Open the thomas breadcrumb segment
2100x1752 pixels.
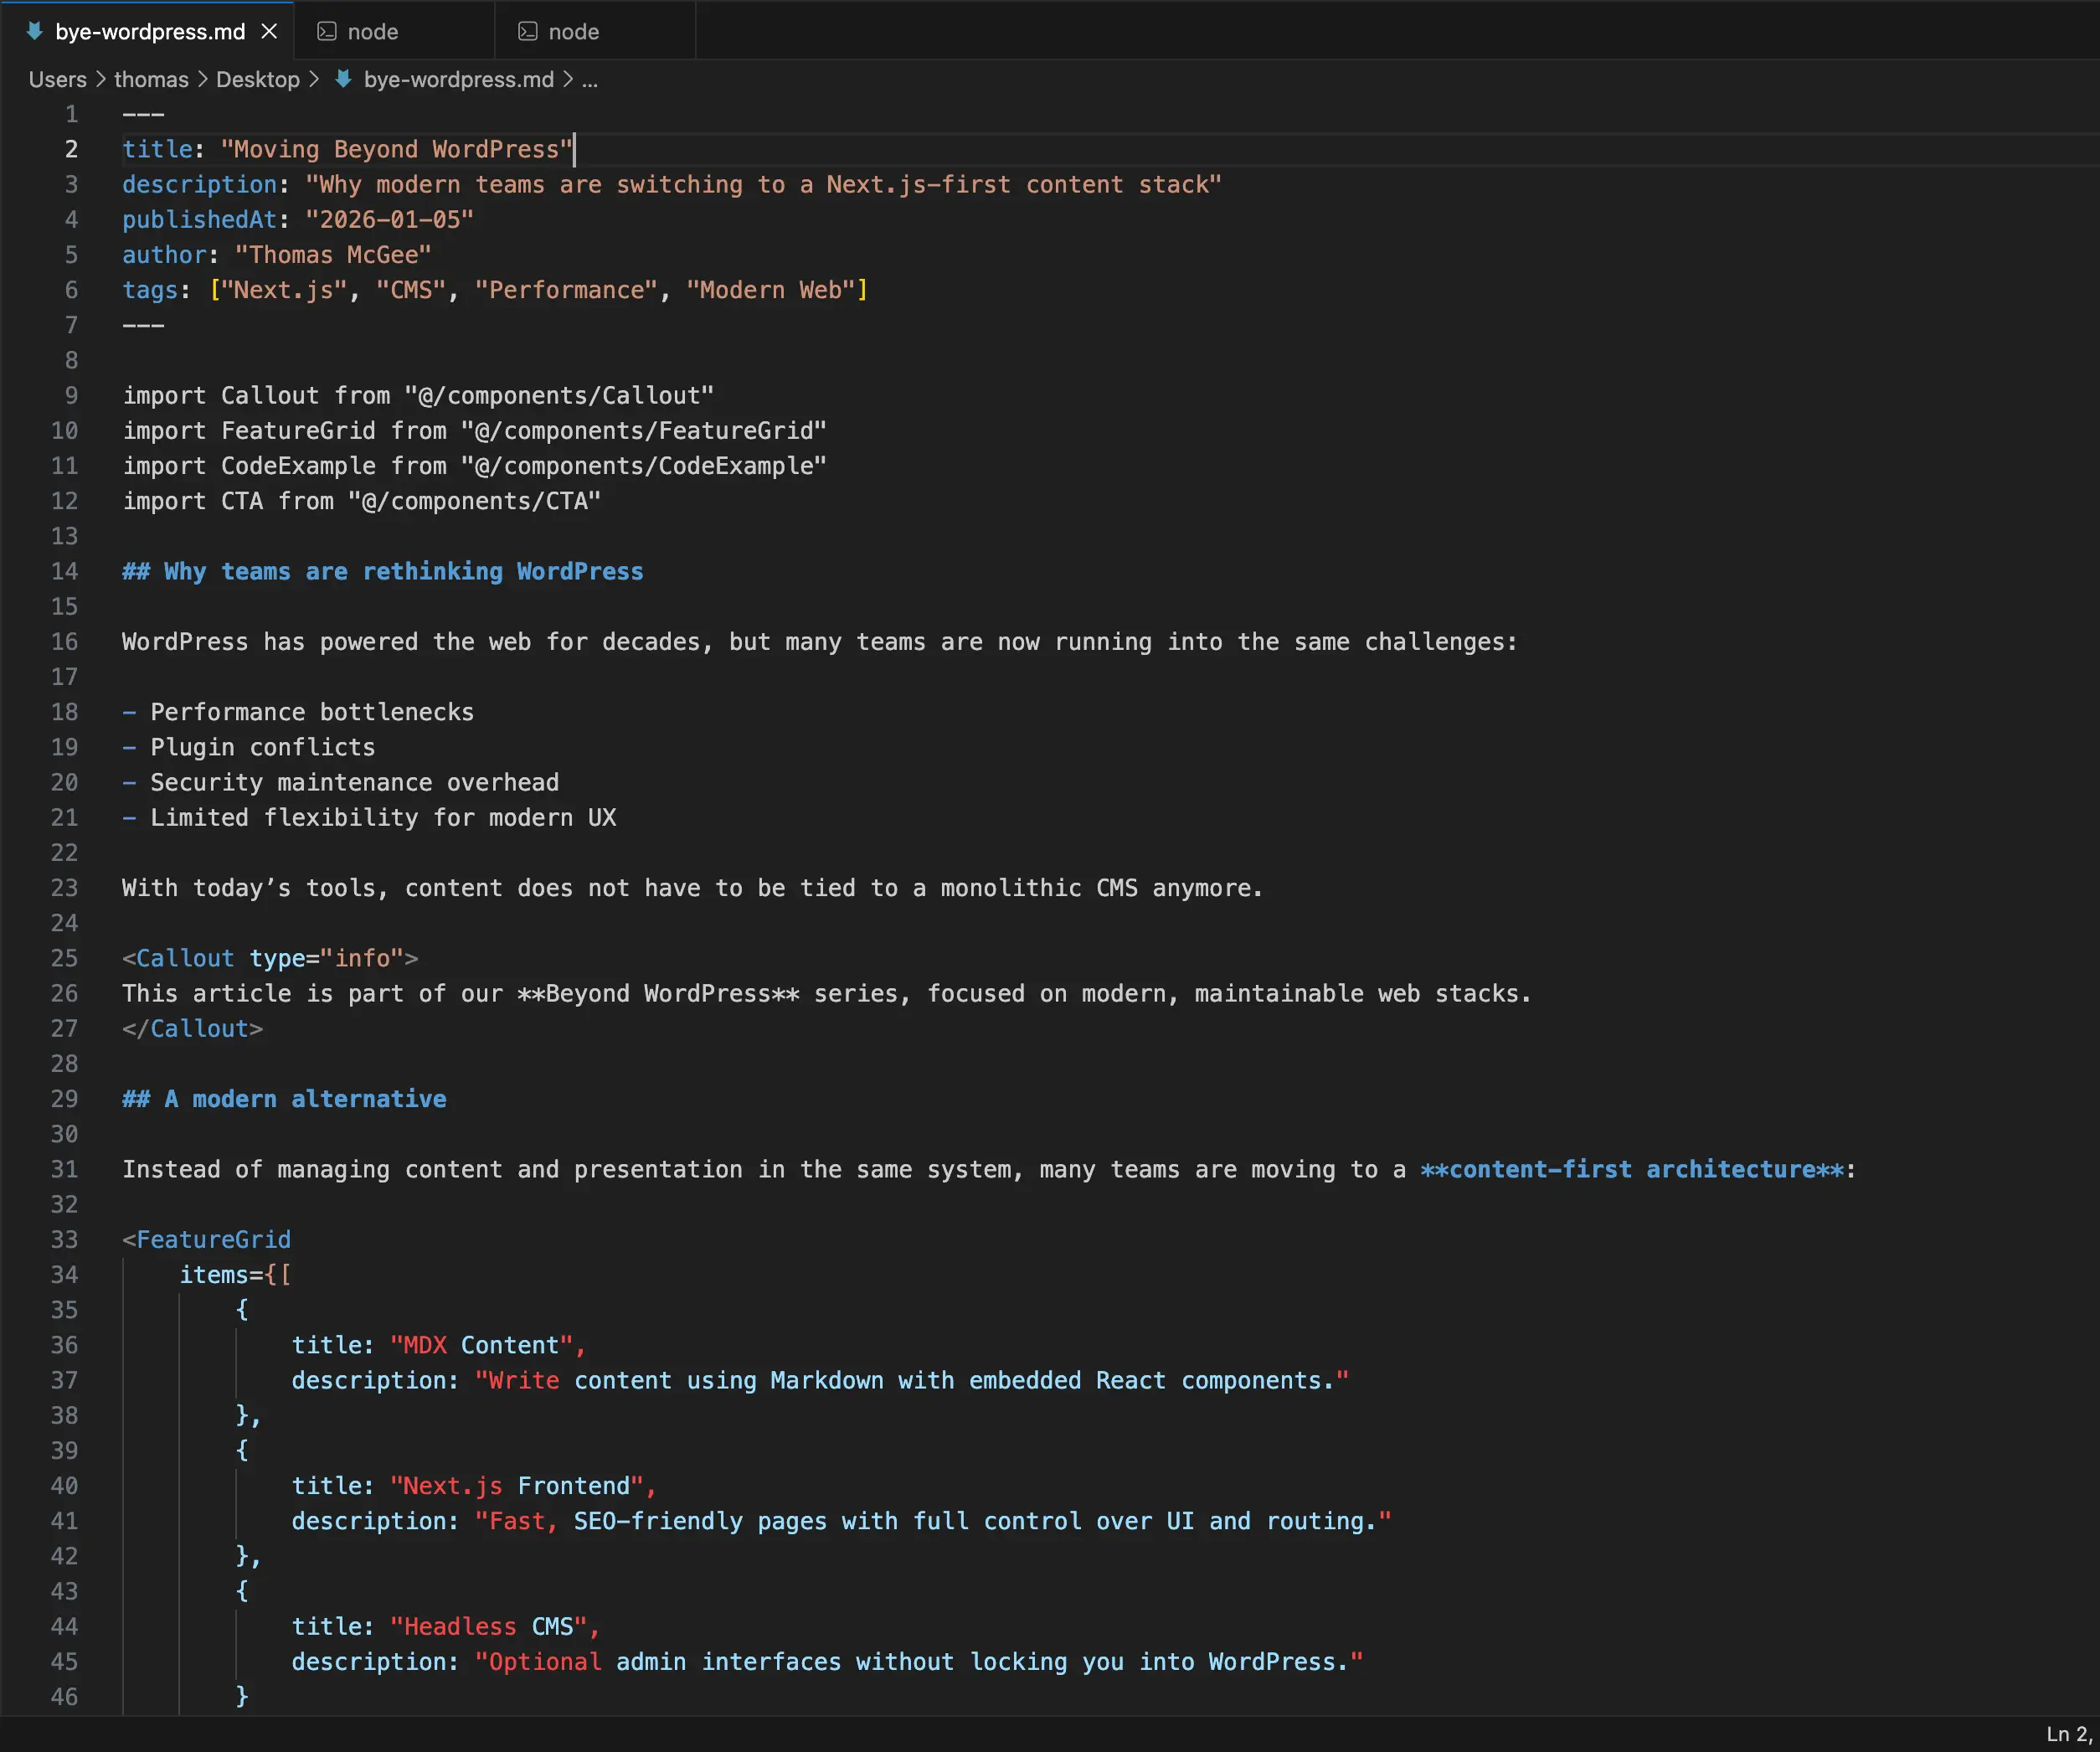[151, 79]
